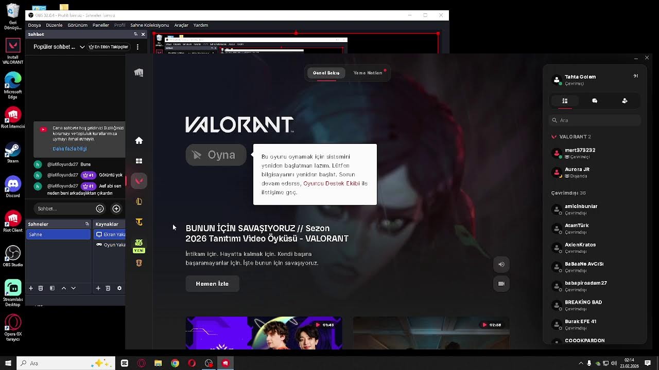This screenshot has height=370, width=659.
Task: Click the Oyna play button
Action: pos(216,155)
